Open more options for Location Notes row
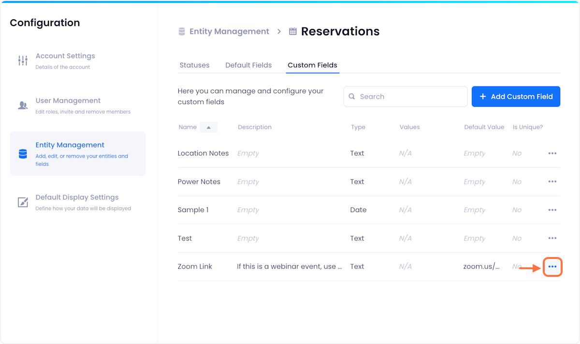580x344 pixels. 552,153
